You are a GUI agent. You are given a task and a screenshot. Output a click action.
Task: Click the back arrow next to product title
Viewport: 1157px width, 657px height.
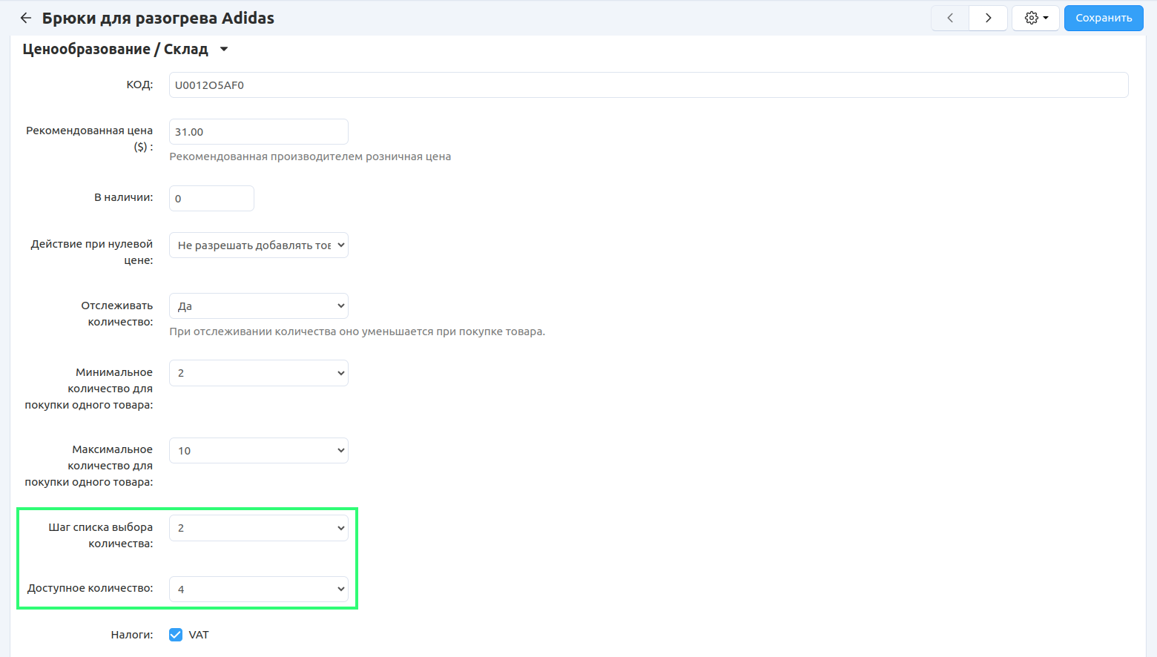coord(26,18)
